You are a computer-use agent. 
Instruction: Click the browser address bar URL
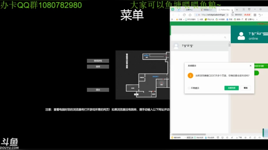pyautogui.click(x=213, y=15)
